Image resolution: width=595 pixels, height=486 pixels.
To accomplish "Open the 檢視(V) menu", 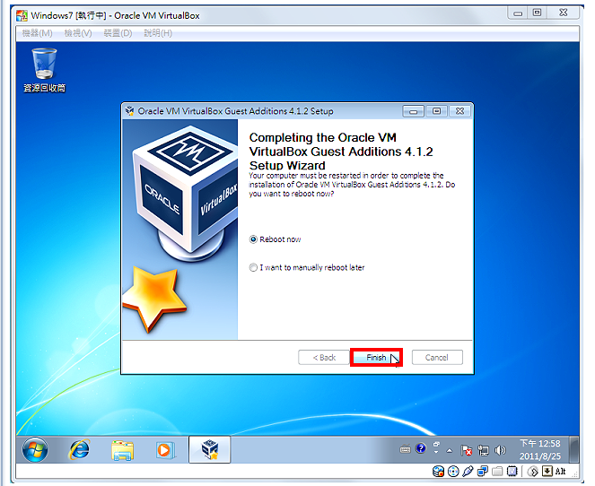I will 78,33.
